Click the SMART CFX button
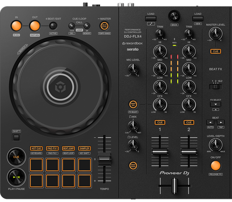 tap(133, 104)
